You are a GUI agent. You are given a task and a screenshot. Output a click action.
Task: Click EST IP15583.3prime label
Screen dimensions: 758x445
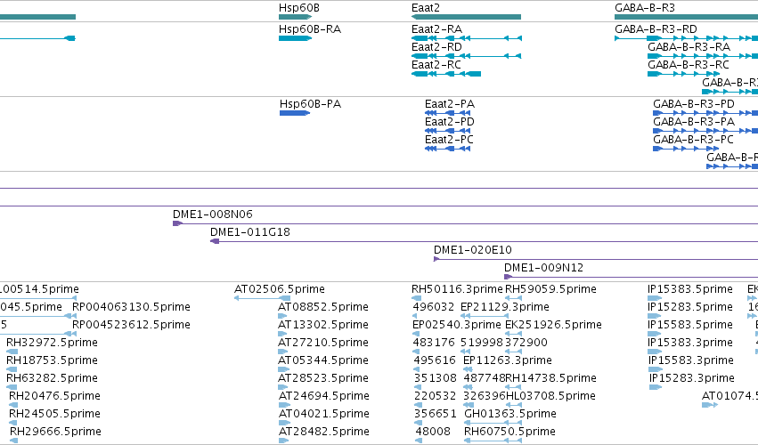point(691,360)
